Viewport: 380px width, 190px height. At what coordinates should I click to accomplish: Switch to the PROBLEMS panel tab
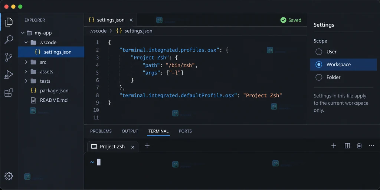coord(101,131)
